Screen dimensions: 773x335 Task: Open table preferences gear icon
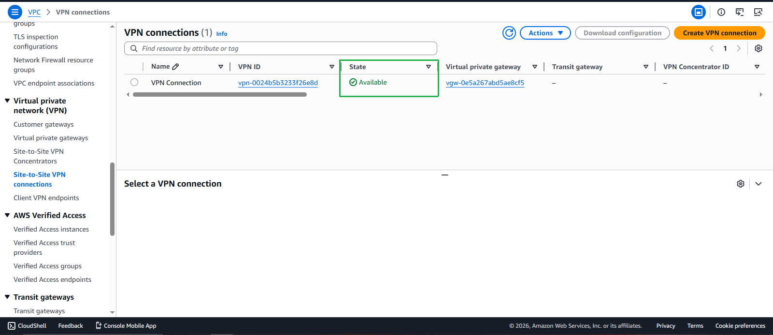tap(759, 48)
